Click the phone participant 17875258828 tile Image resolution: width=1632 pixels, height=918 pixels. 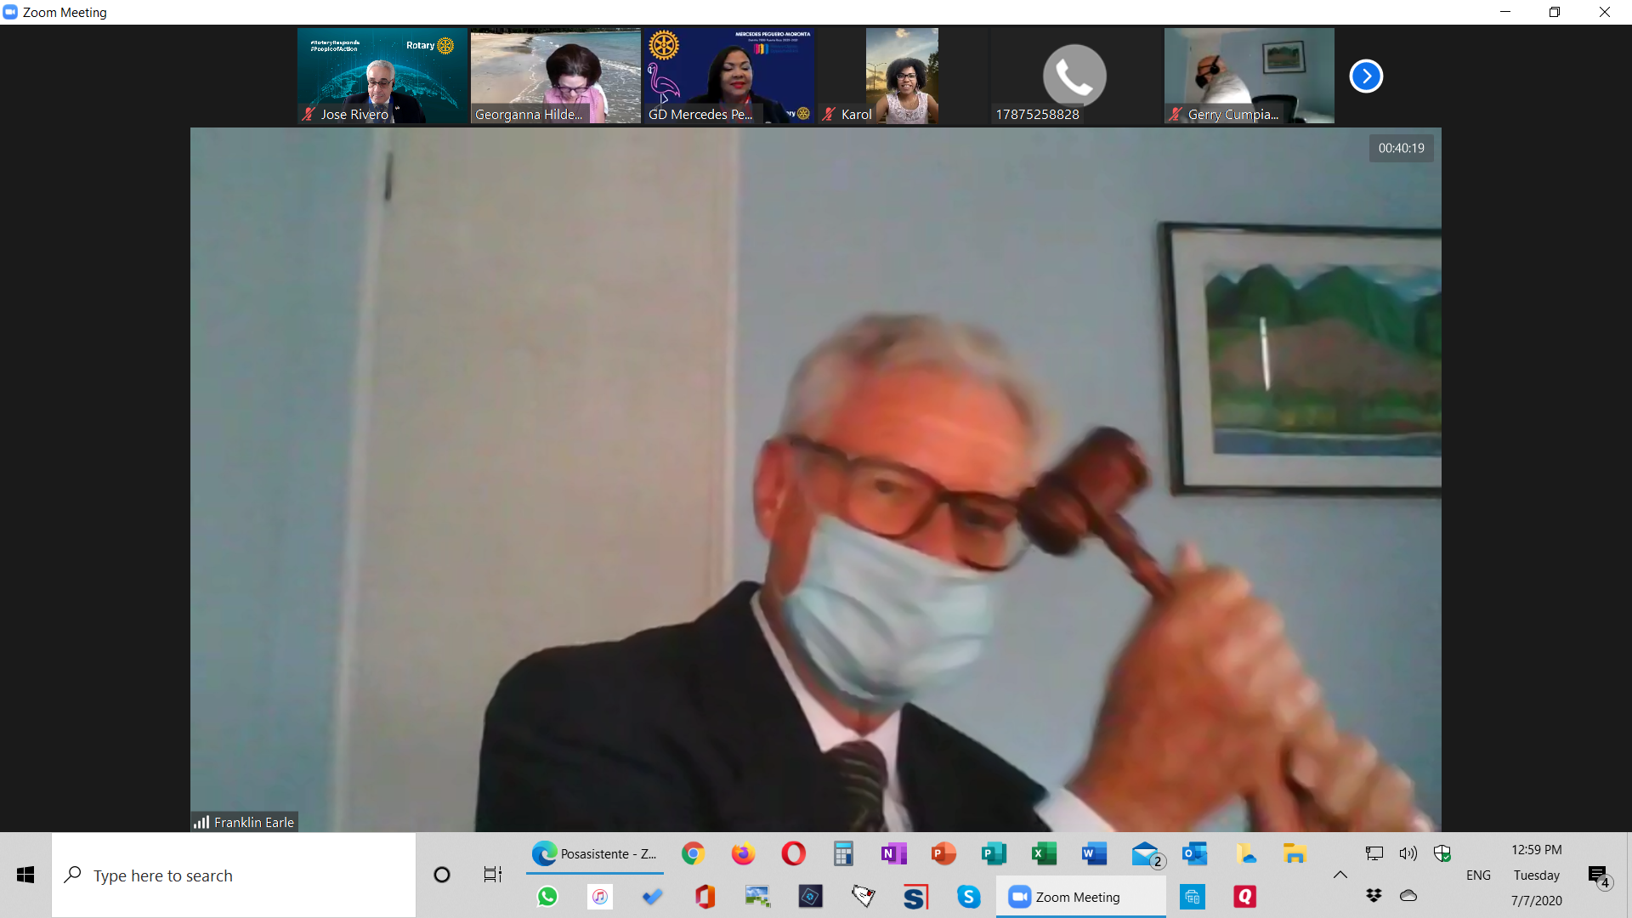[x=1074, y=76]
